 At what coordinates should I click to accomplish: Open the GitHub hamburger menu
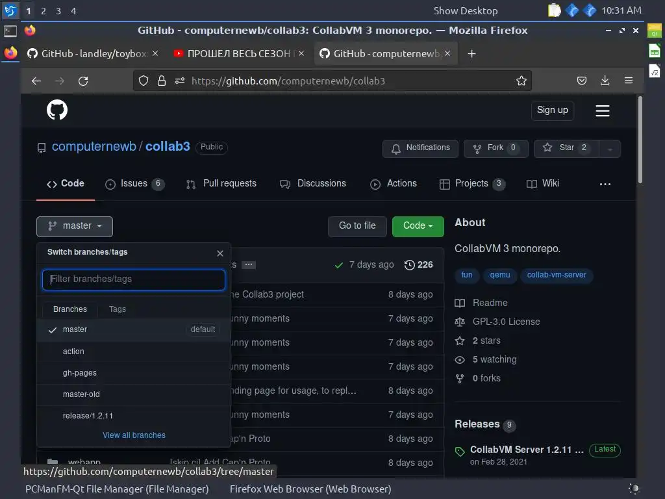click(x=602, y=110)
